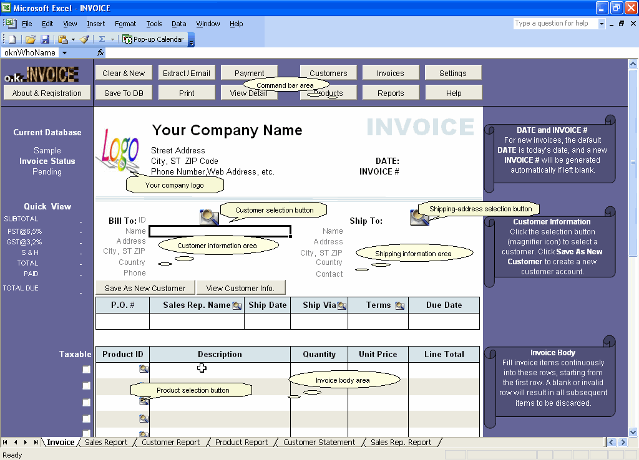Click the AutoSum icon on the toolbar
The image size is (639, 460).
[x=101, y=39]
